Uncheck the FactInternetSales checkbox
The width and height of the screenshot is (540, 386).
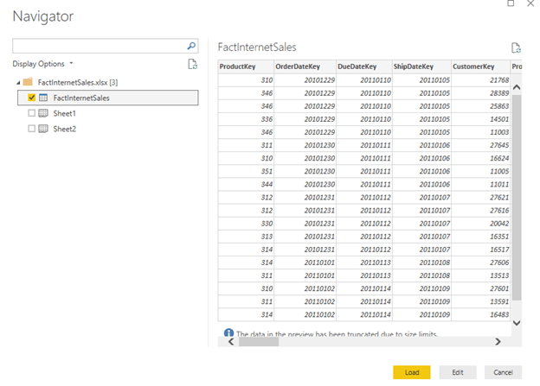tap(32, 98)
